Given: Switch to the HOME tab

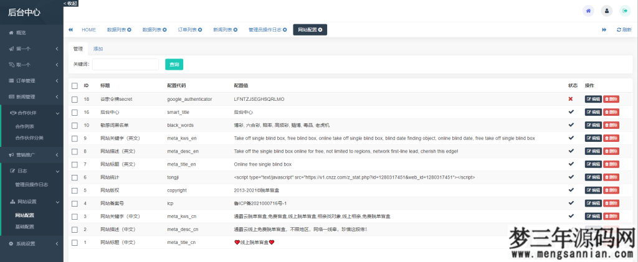Looking at the screenshot, I should [88, 30].
